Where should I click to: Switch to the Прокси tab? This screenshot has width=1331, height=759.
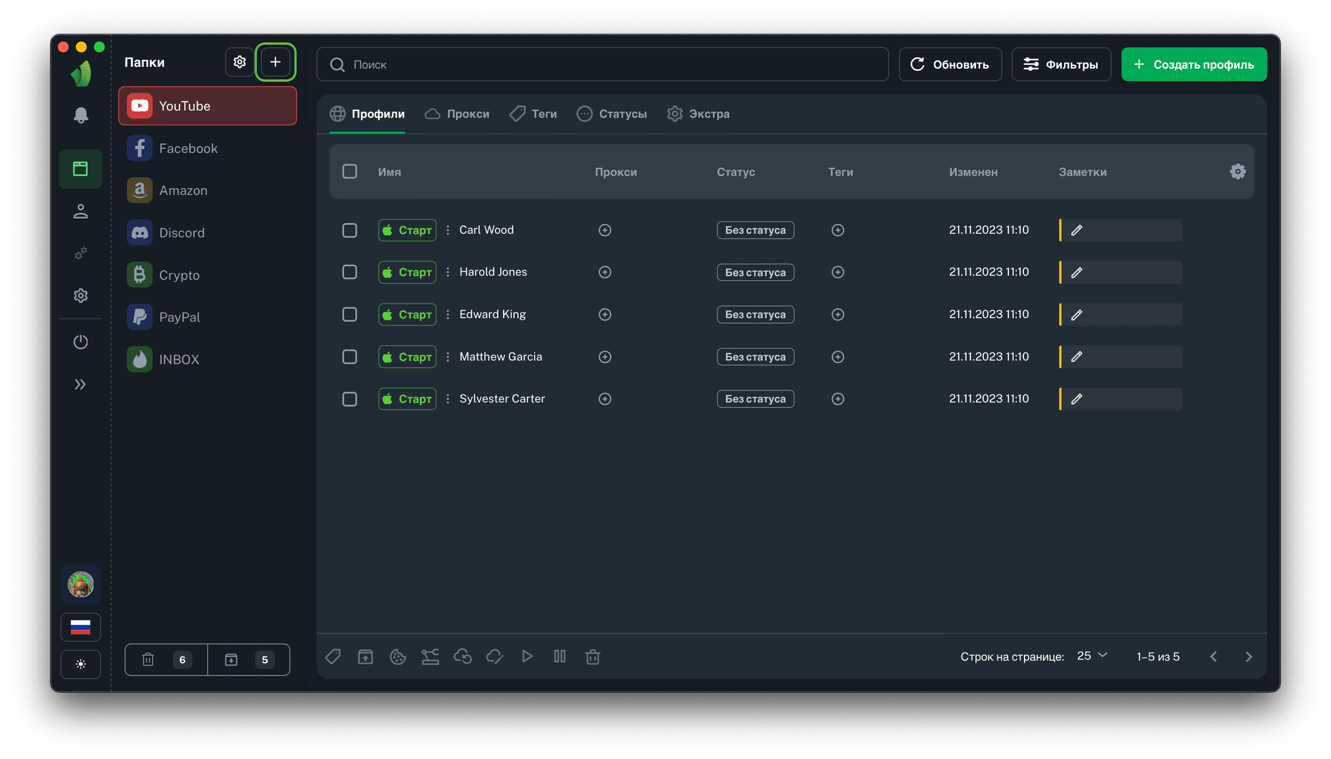coord(457,114)
